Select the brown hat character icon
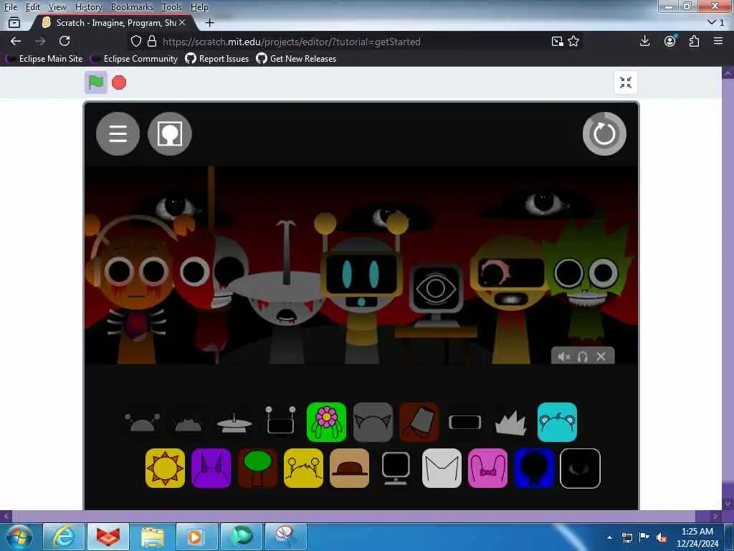Viewport: 734px width, 551px height. pos(349,468)
